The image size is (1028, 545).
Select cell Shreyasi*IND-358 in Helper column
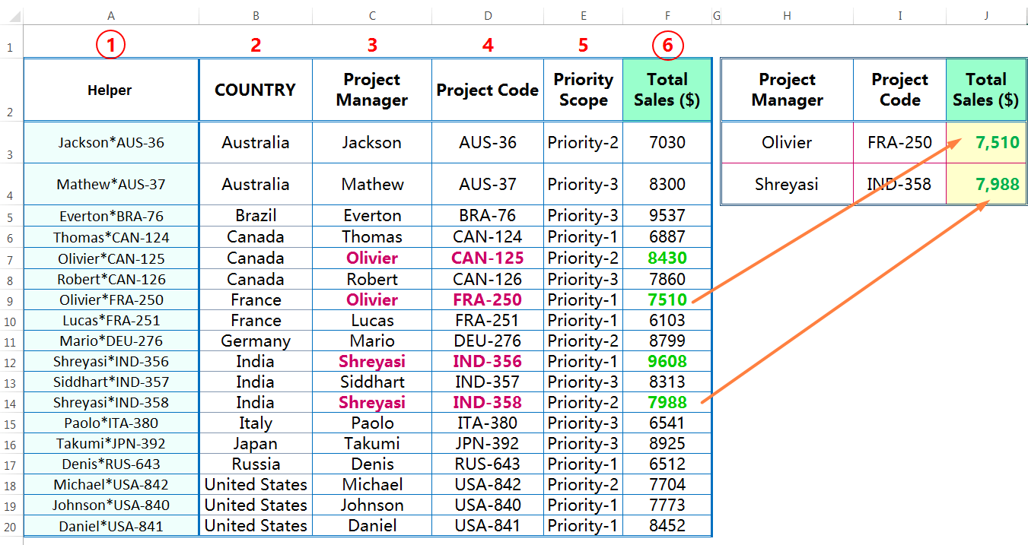111,402
